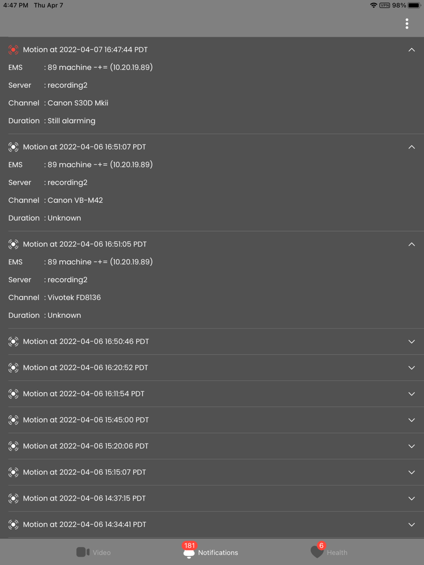
Task: Open the Motion at 15:15:07 notification
Action: pyautogui.click(x=84, y=472)
